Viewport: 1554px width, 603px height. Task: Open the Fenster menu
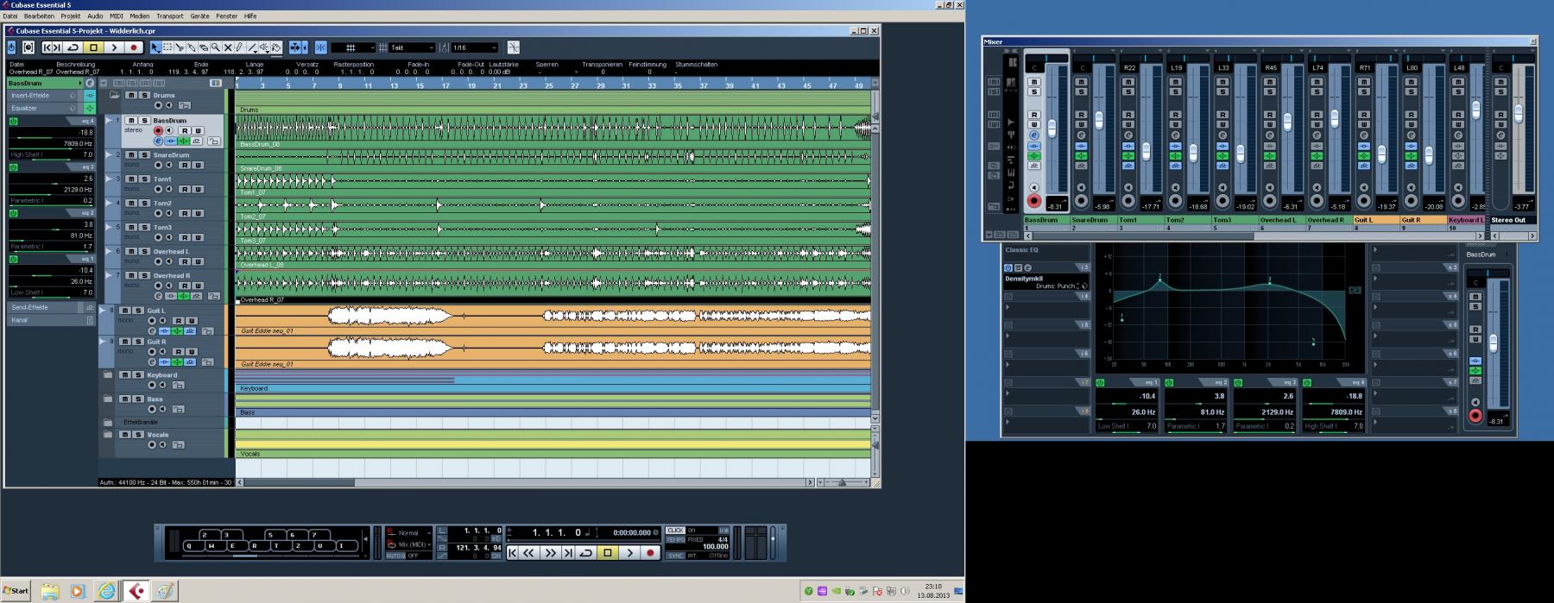226,16
